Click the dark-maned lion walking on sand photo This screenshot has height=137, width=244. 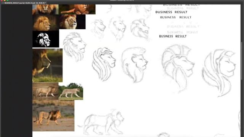(53, 116)
